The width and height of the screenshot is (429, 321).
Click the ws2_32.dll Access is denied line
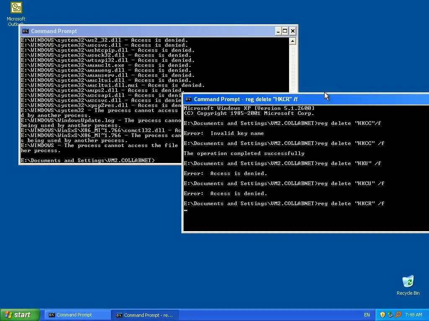pos(104,40)
